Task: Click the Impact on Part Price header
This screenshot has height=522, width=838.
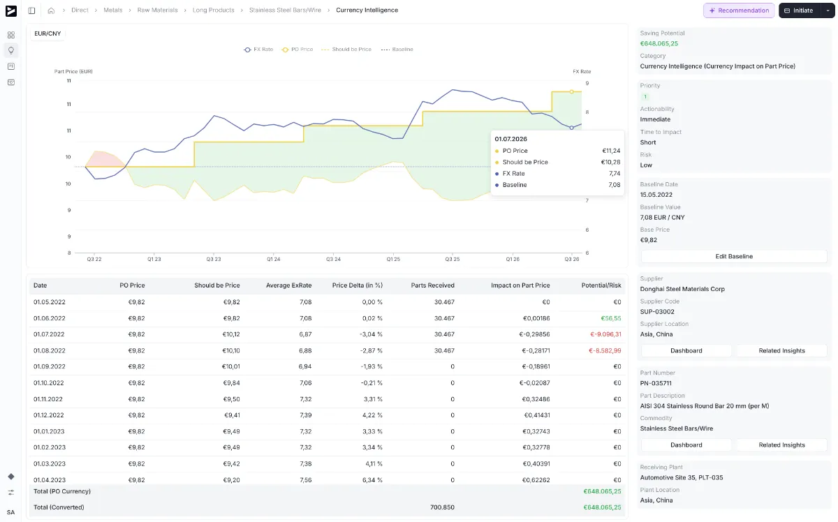Action: pyautogui.click(x=520, y=285)
